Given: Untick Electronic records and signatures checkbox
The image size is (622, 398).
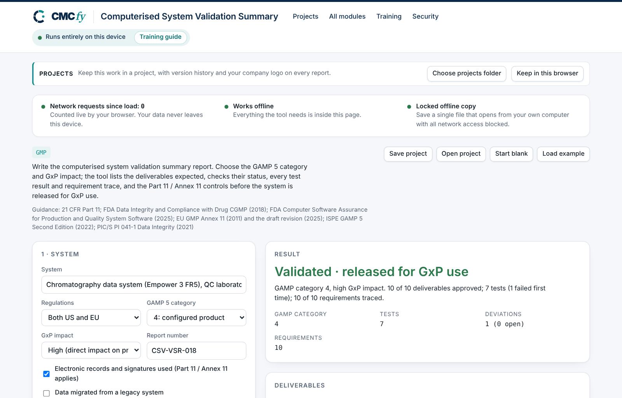Looking at the screenshot, I should pyautogui.click(x=46, y=374).
